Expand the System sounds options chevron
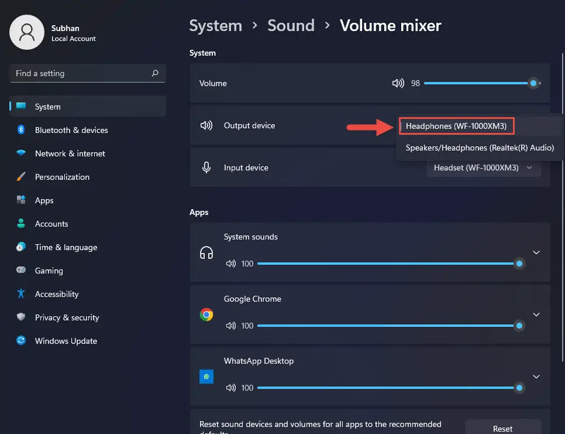This screenshot has width=565, height=434. pyautogui.click(x=536, y=252)
